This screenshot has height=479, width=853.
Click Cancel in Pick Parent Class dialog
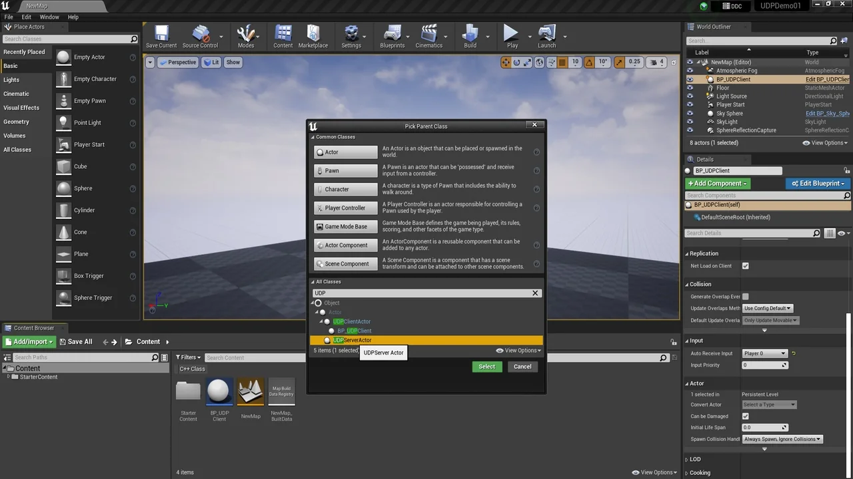(522, 367)
